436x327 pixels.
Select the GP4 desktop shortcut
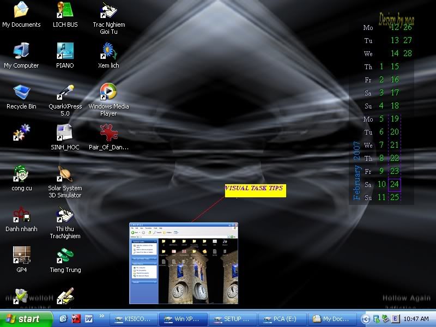click(x=21, y=256)
